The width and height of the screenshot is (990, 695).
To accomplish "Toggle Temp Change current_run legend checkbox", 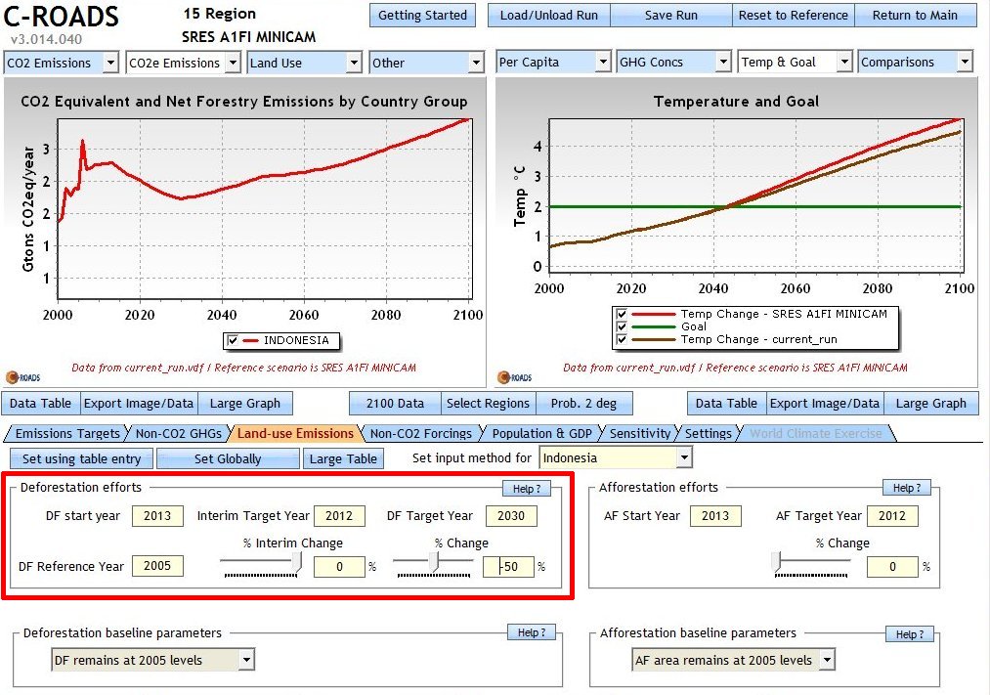I will coord(622,339).
